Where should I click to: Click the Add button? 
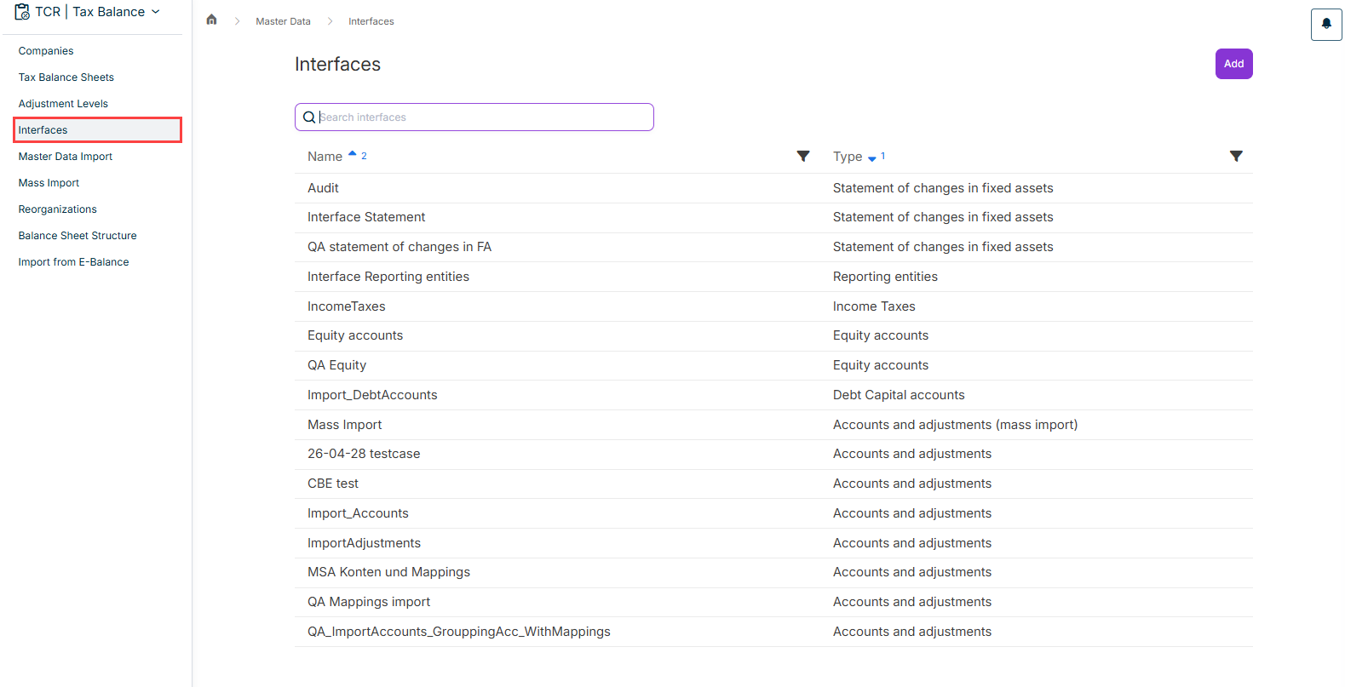pos(1233,64)
